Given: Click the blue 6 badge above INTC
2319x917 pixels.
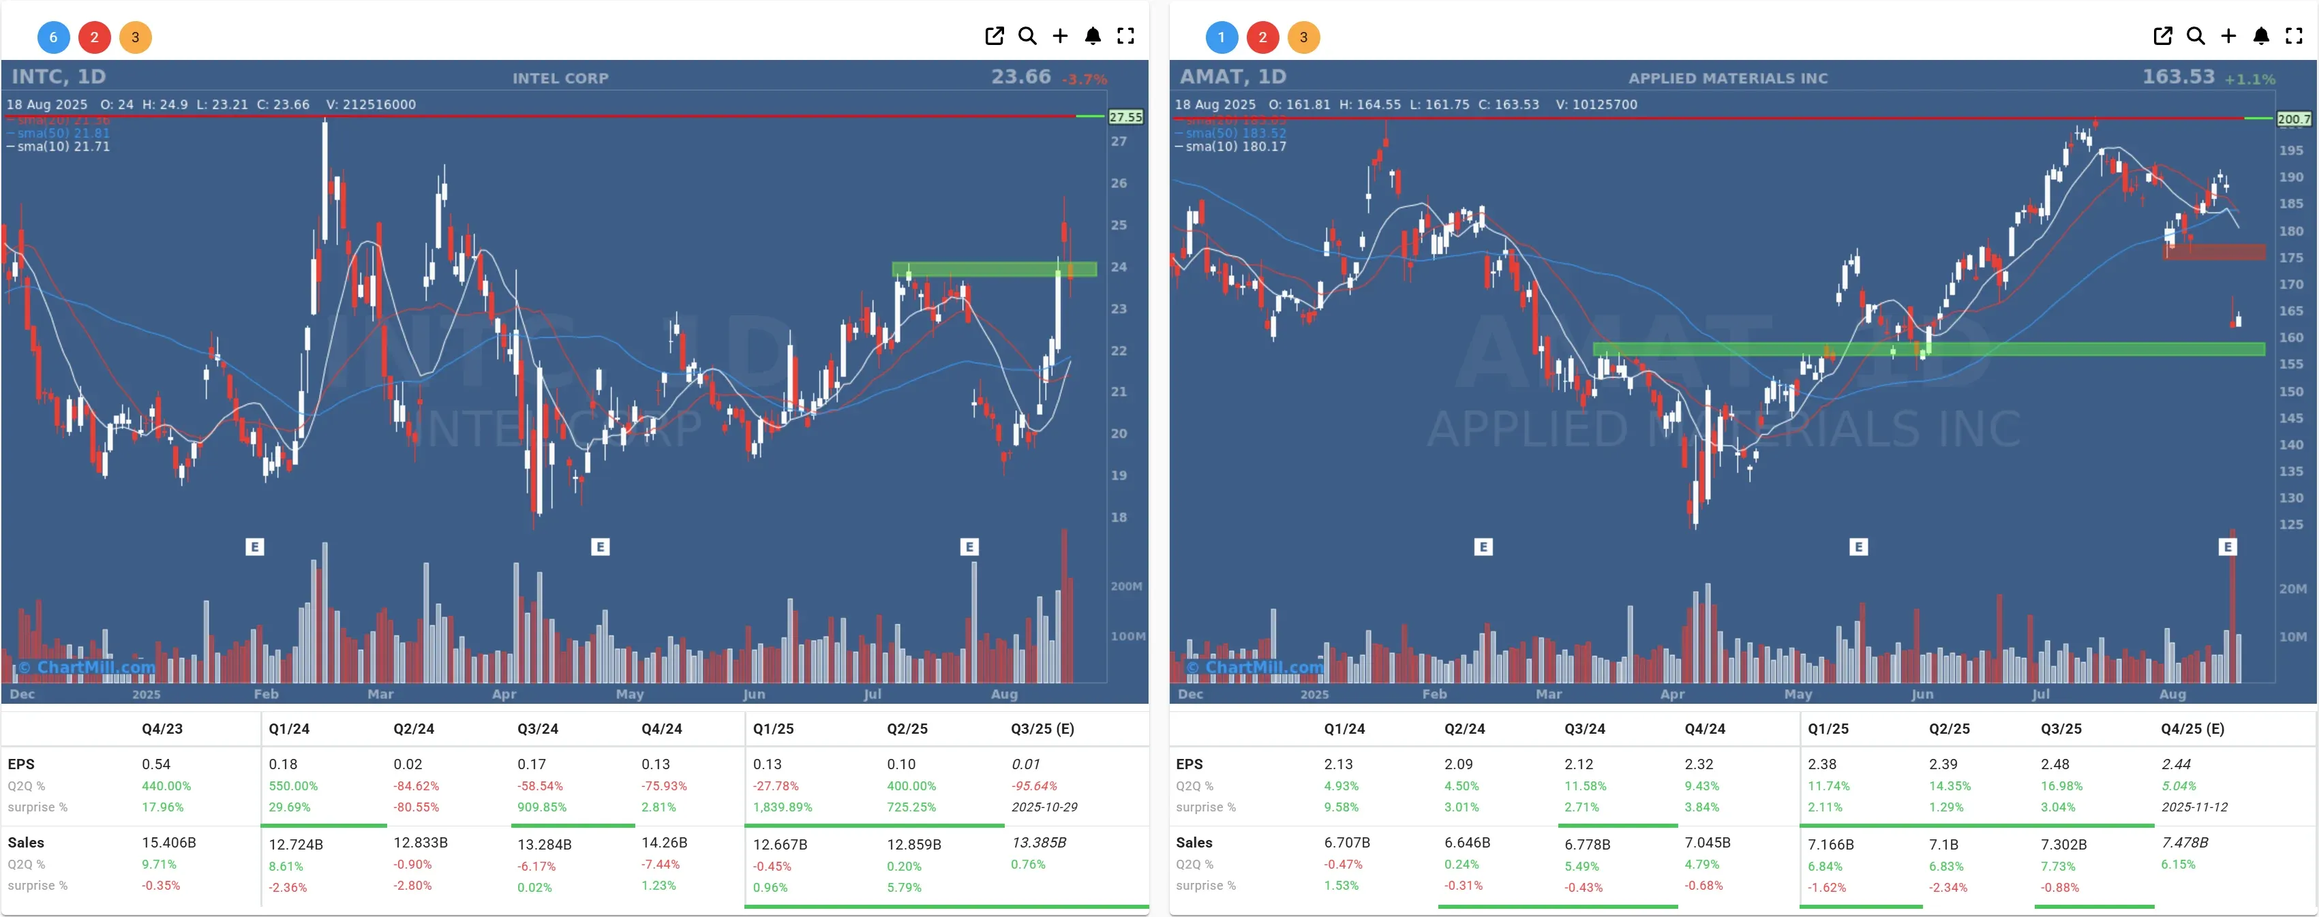Looking at the screenshot, I should click(53, 37).
